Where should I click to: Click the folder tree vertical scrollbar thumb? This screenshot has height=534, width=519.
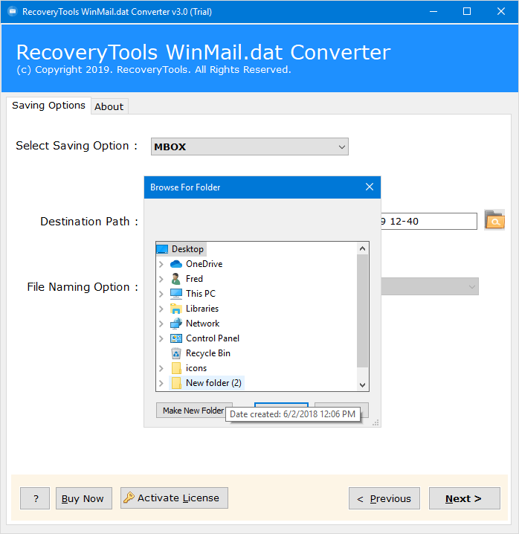(x=362, y=311)
